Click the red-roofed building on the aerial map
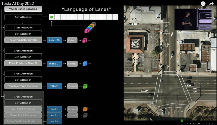The height and width of the screenshot is (125, 217). click(x=135, y=44)
